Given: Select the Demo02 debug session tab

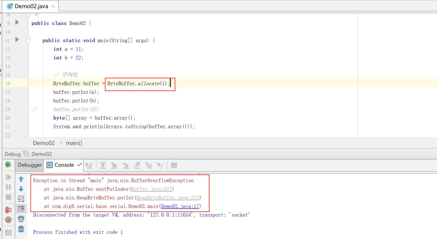Looking at the screenshot, I should (38, 154).
